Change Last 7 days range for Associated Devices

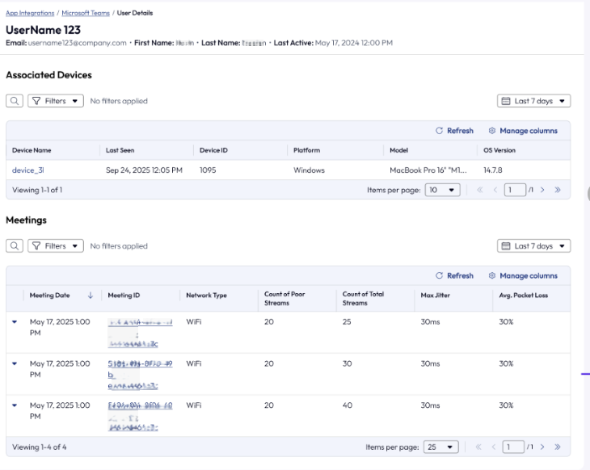pyautogui.click(x=533, y=101)
